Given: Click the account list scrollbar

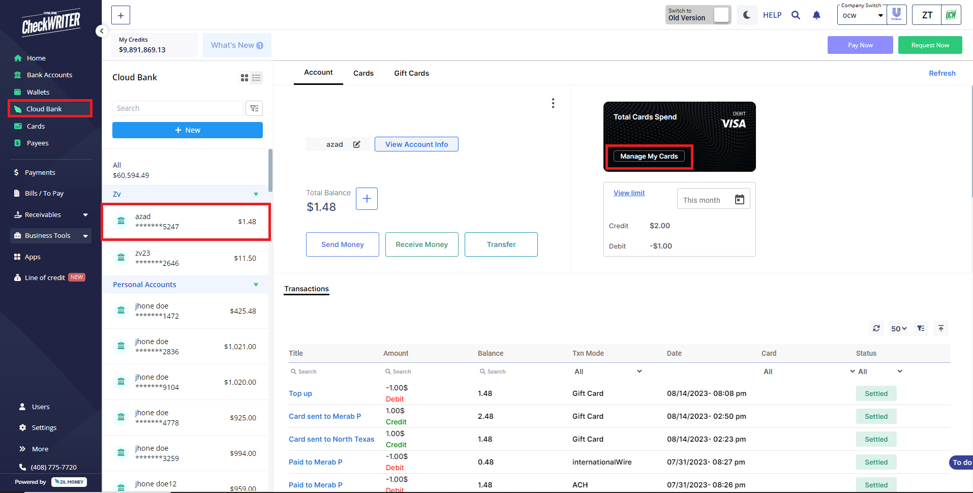Looking at the screenshot, I should point(270,171).
